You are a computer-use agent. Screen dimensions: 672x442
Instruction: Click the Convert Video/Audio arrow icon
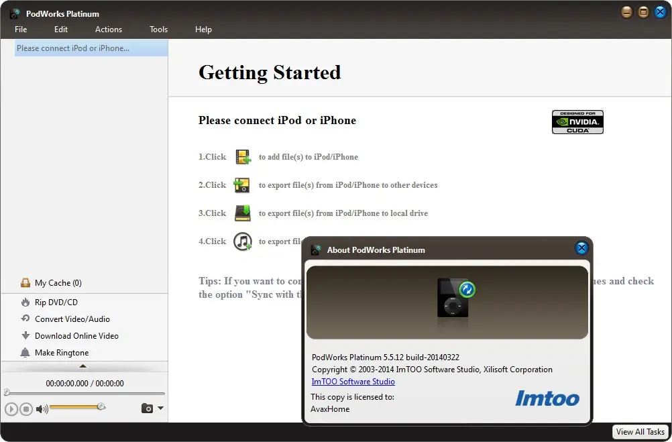[x=25, y=319]
